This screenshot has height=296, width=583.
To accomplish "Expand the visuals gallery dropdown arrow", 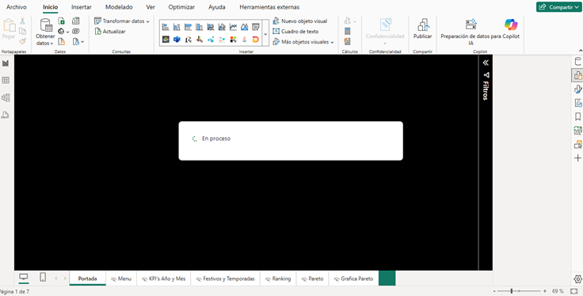I will click(x=265, y=33).
